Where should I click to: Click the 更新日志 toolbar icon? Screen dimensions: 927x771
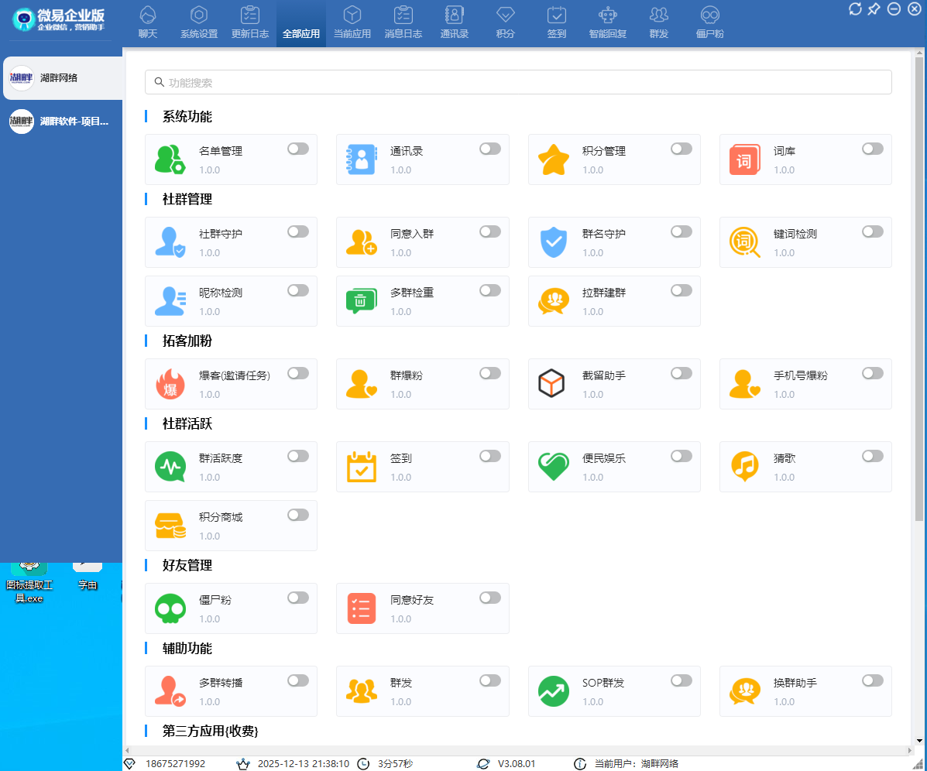[x=250, y=22]
